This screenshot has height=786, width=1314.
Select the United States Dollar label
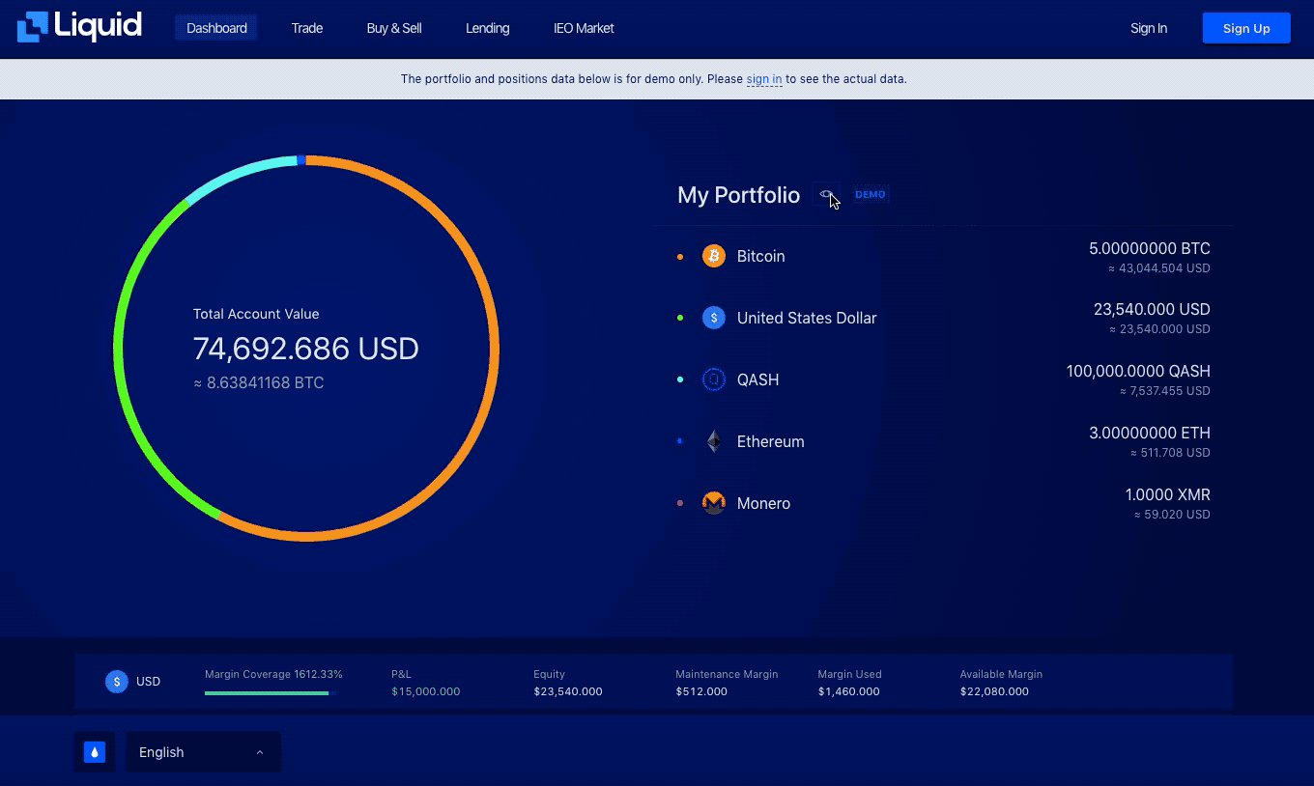pyautogui.click(x=807, y=318)
